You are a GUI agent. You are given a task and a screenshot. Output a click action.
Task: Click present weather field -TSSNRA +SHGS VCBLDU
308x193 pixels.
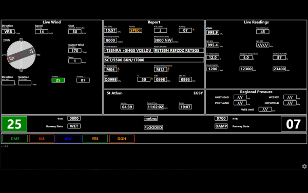[x=128, y=50]
